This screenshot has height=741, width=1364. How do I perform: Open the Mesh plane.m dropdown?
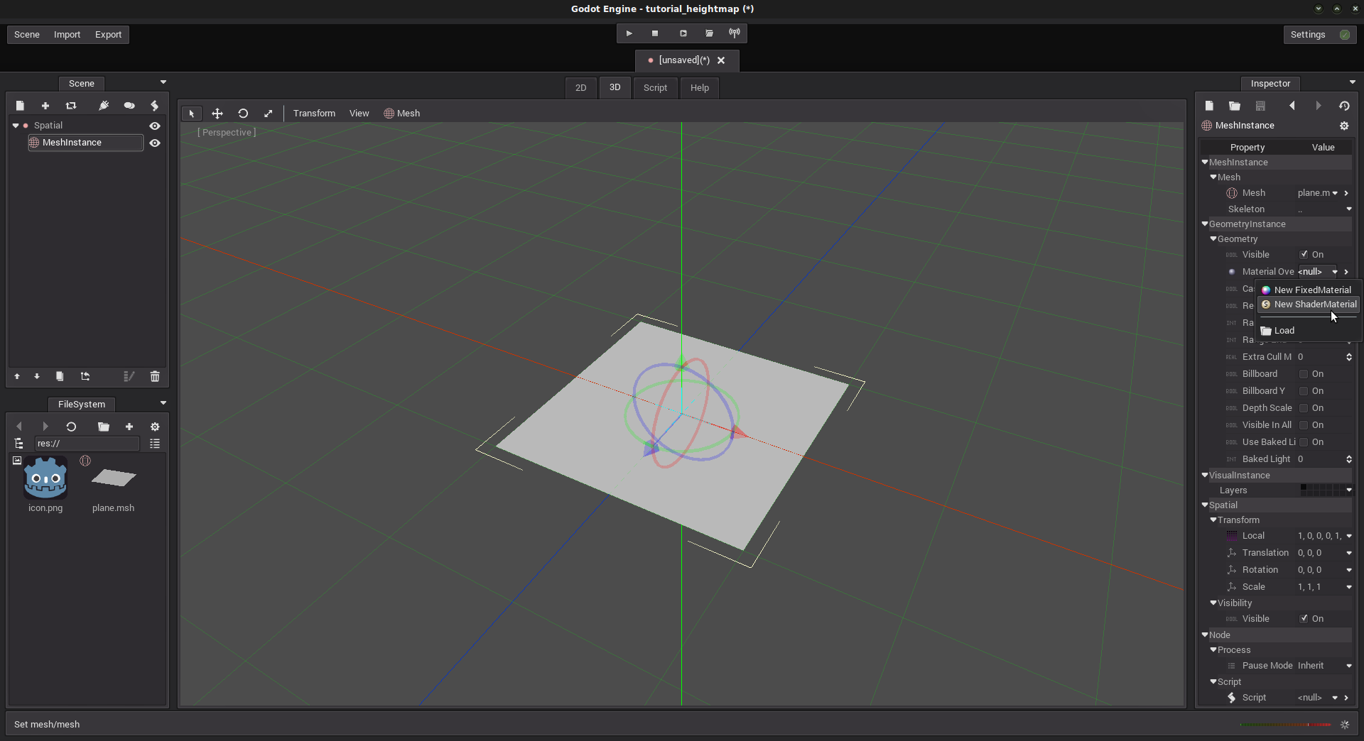click(1335, 193)
